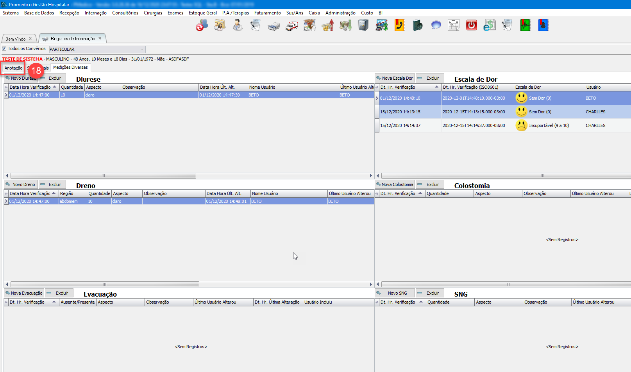The height and width of the screenshot is (372, 631).
Task: Open the Faturamento menu
Action: coord(267,13)
